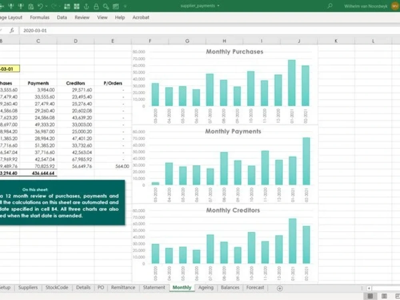Click the Redo arrow icon
Image resolution: width=400 pixels, height=300 pixels.
pyautogui.click(x=54, y=6)
